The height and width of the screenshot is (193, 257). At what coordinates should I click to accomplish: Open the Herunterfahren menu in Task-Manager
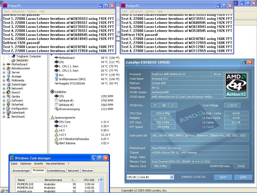pyautogui.click(x=55, y=164)
